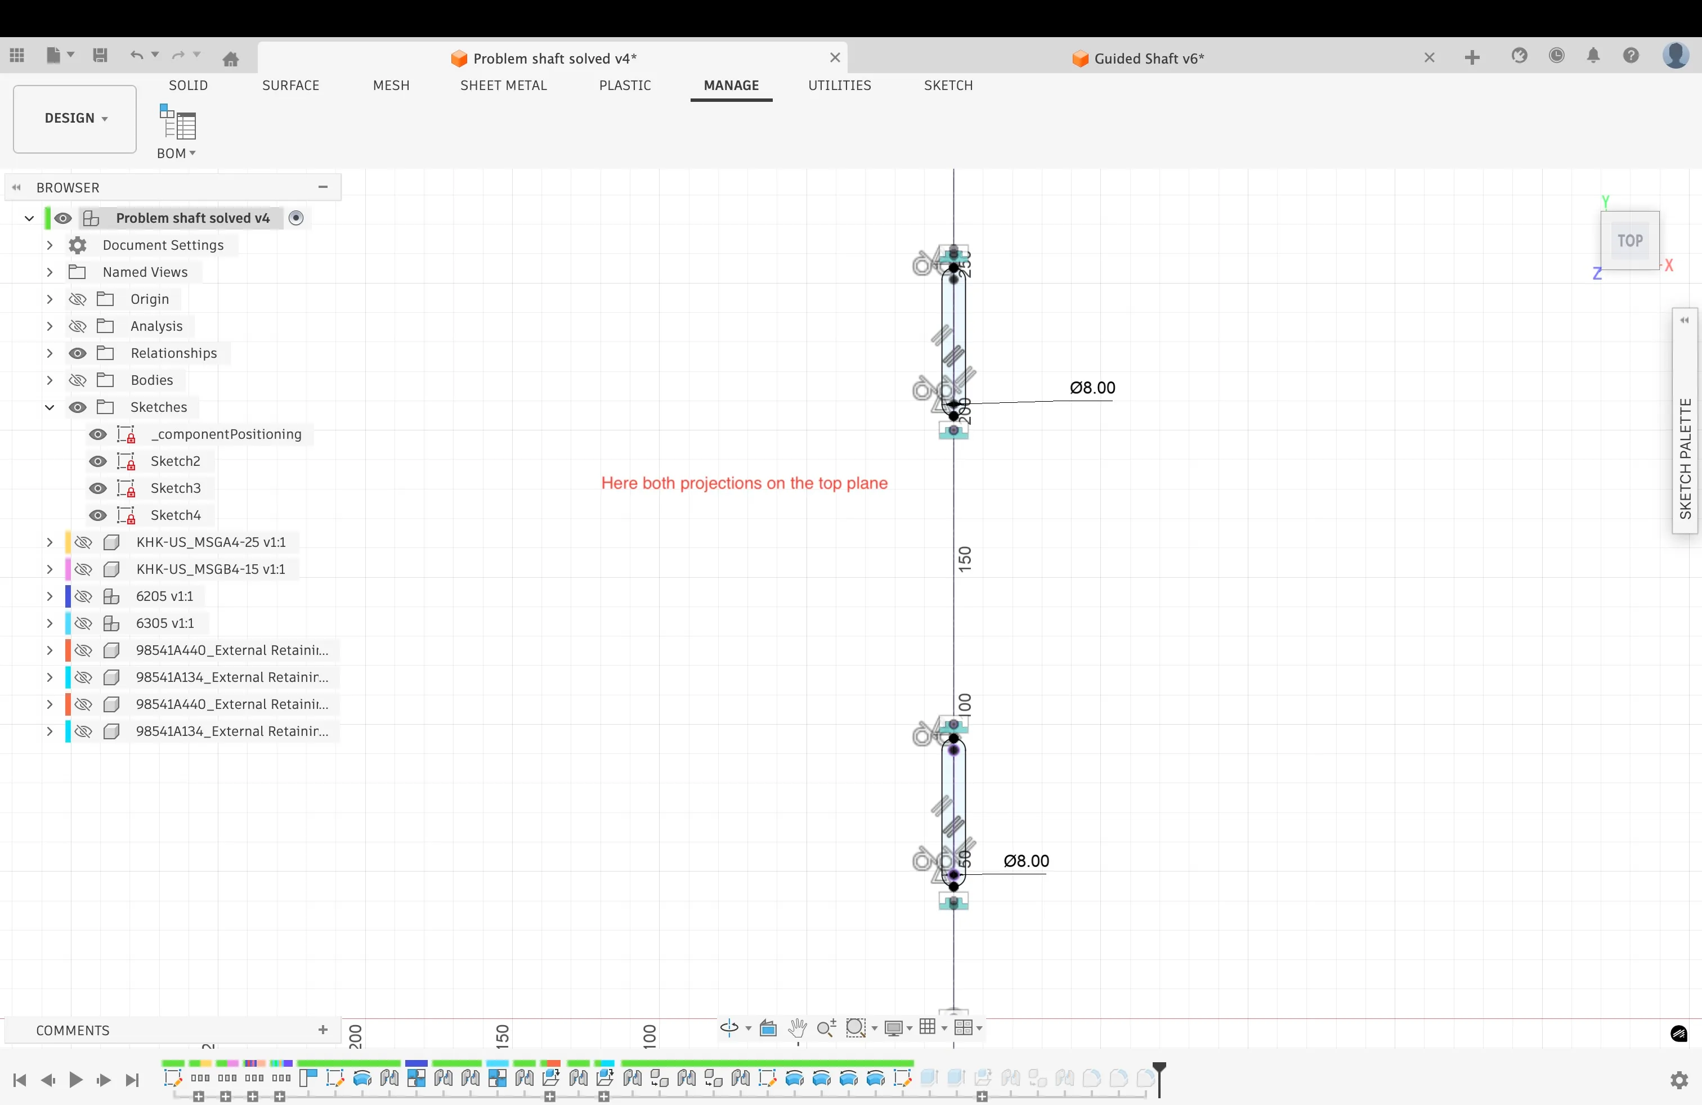Collapse the Sketches folder
This screenshot has width=1702, height=1105.
tap(50, 407)
